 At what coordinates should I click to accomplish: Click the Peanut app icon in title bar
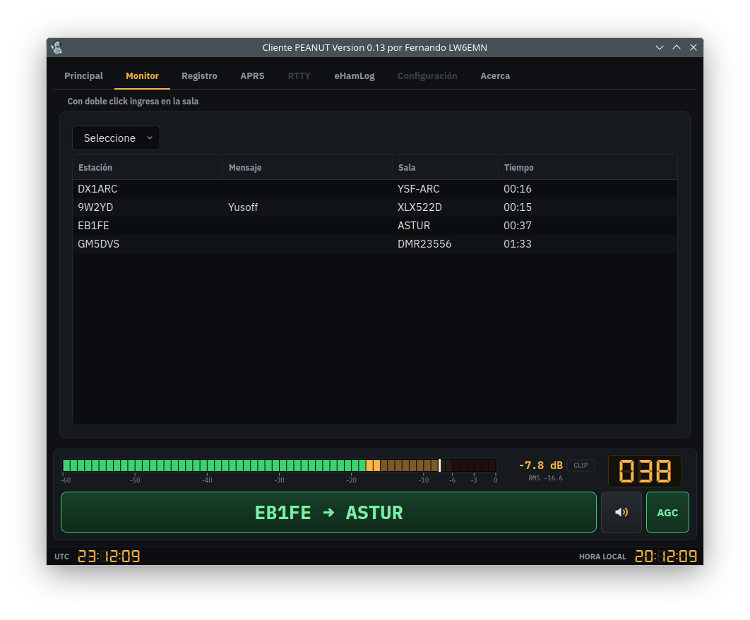(x=57, y=47)
